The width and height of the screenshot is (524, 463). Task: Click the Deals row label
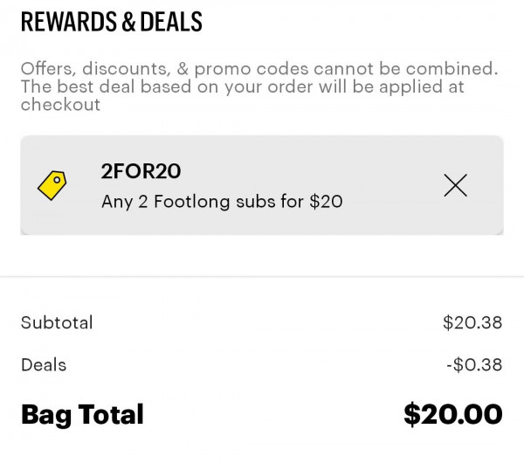(44, 364)
